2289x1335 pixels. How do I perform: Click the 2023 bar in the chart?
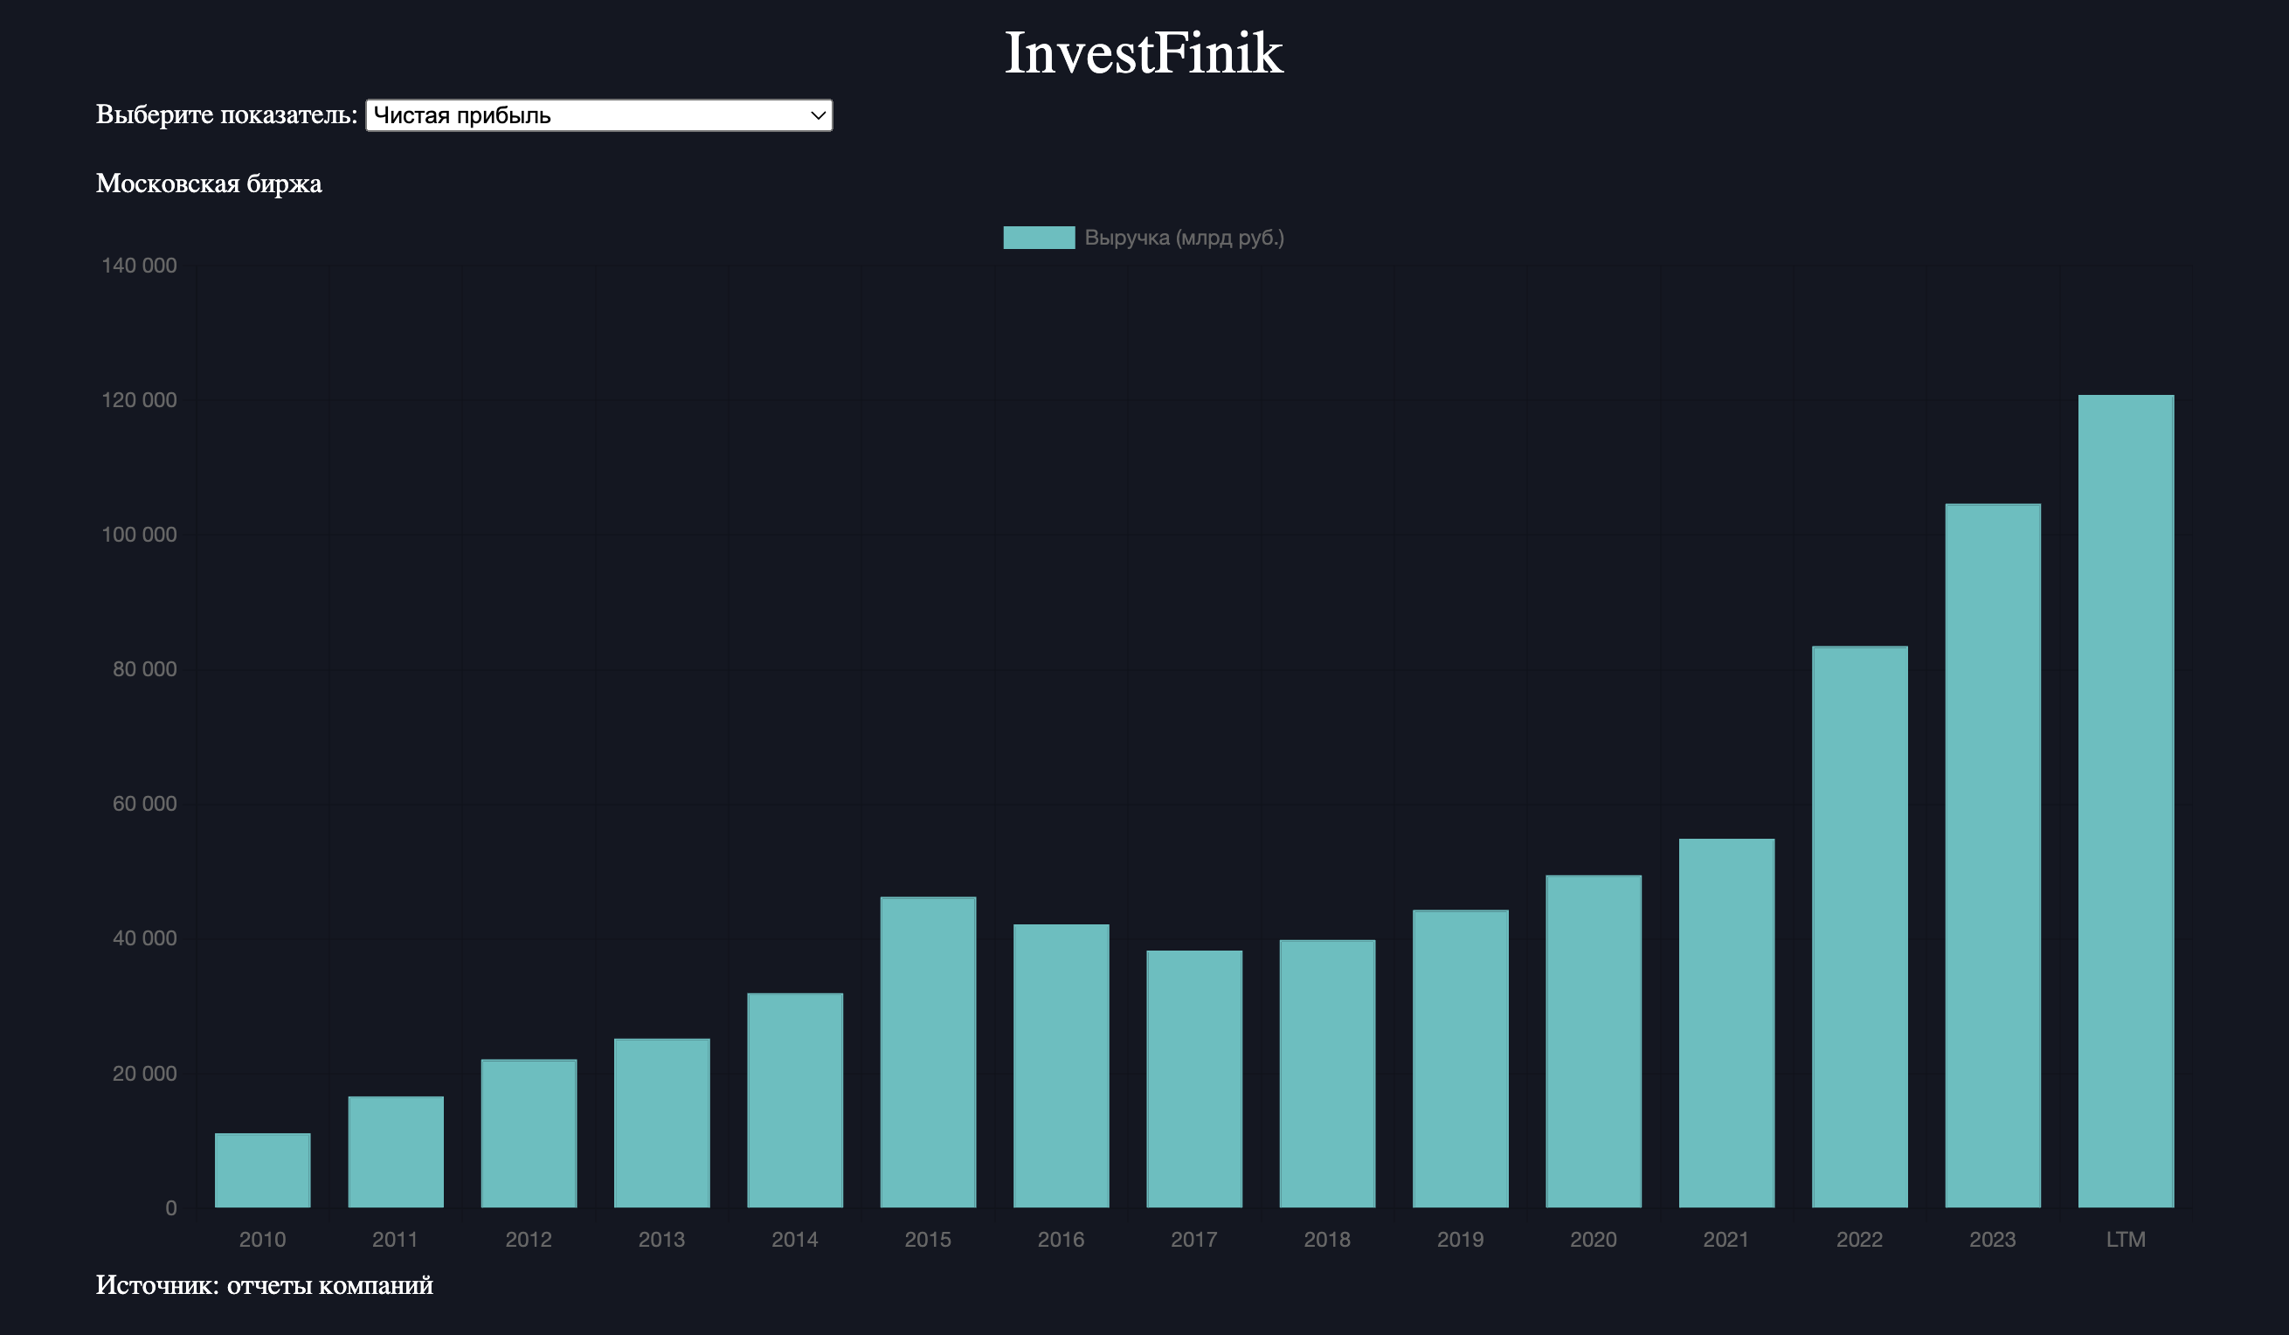tap(1993, 854)
